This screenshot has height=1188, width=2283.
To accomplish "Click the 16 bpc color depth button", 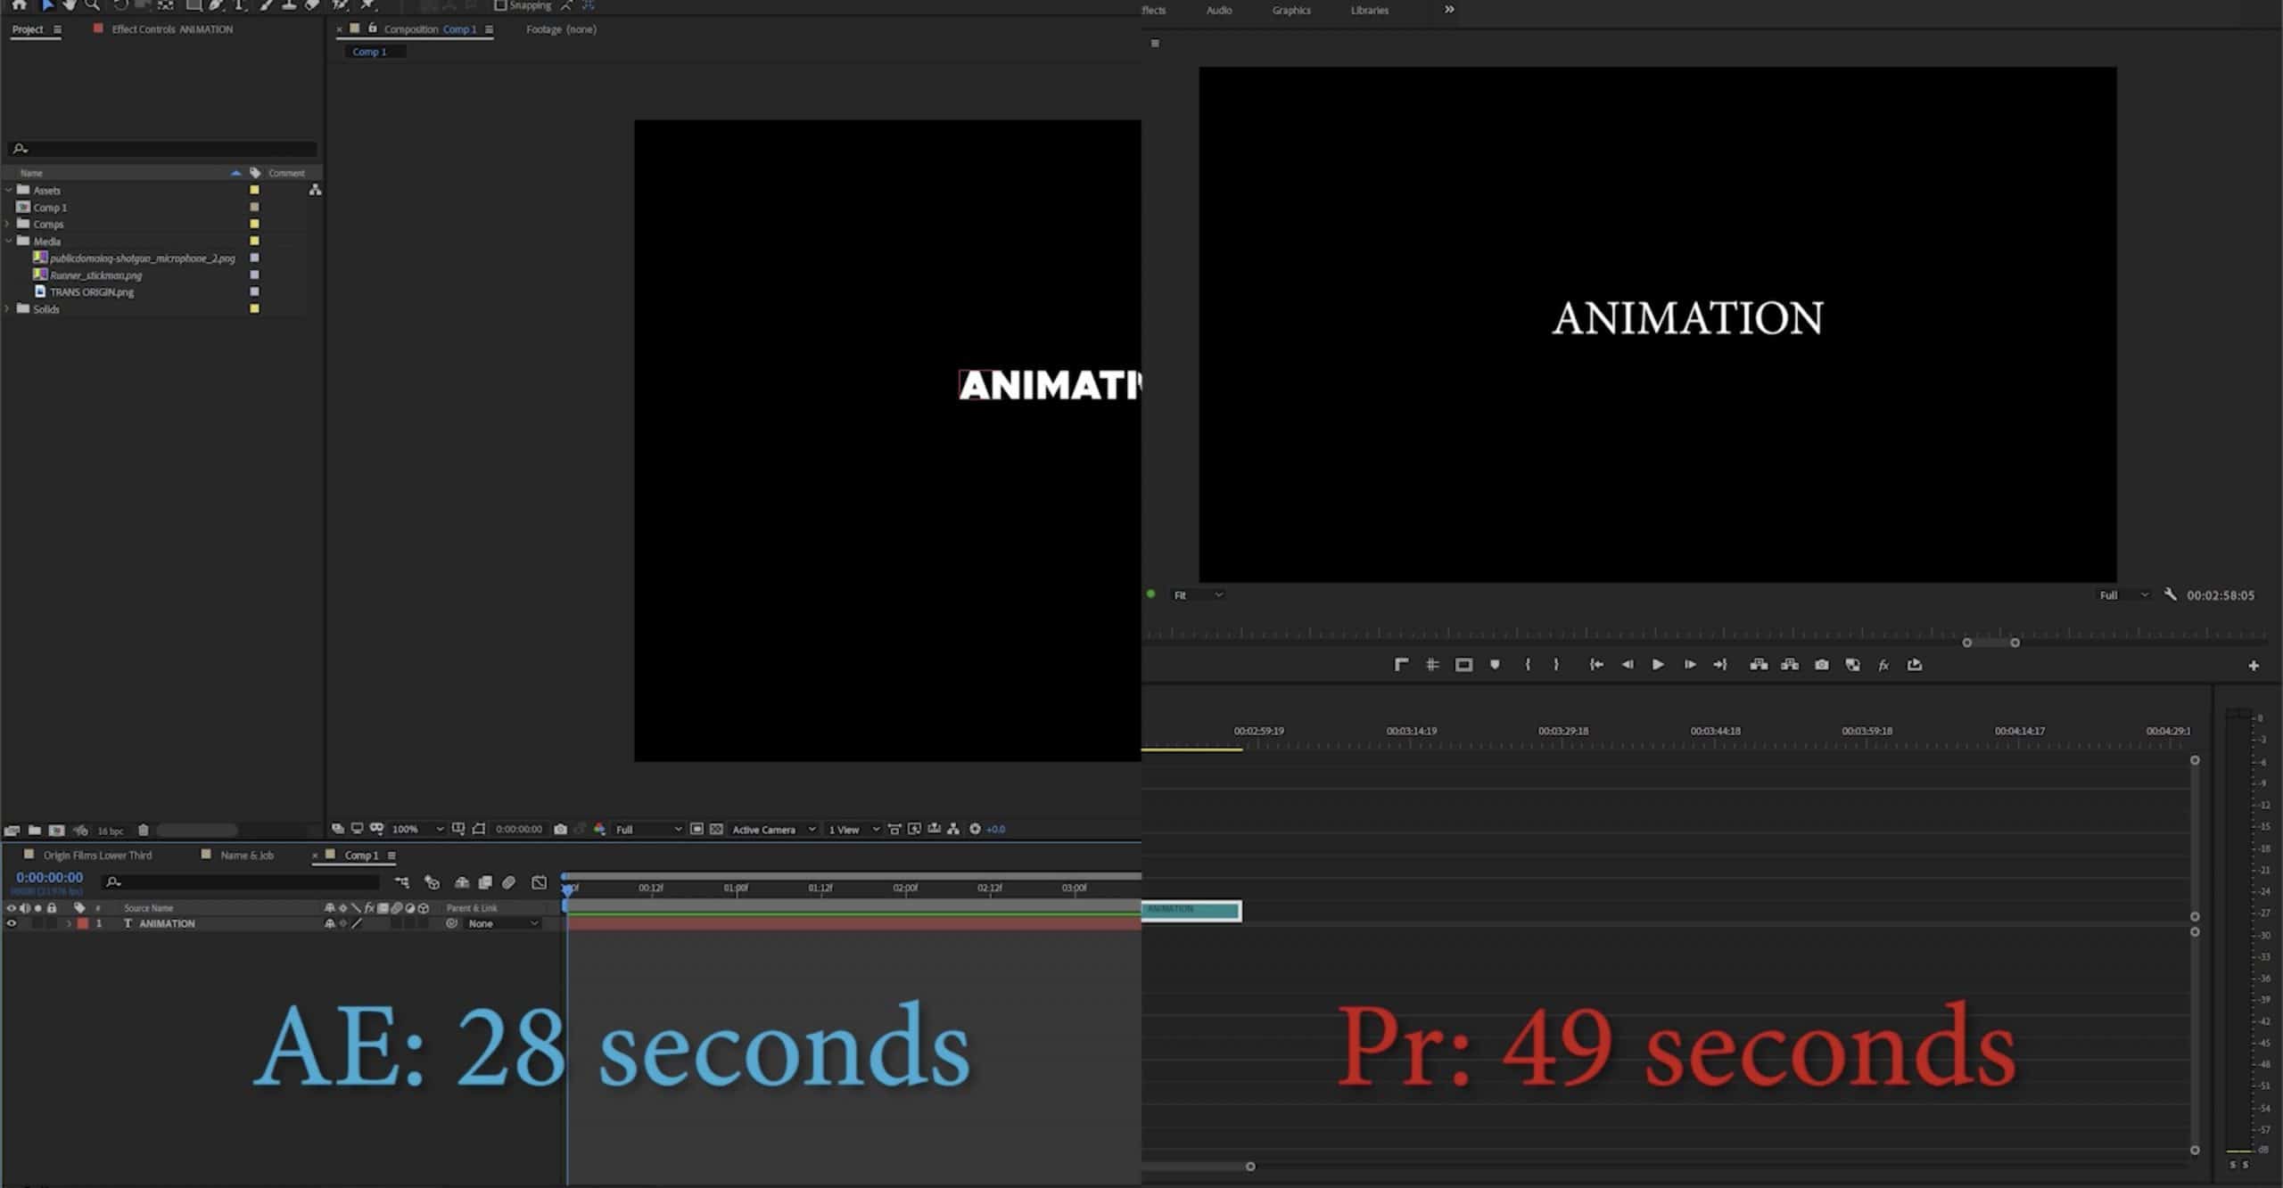I will tap(111, 831).
